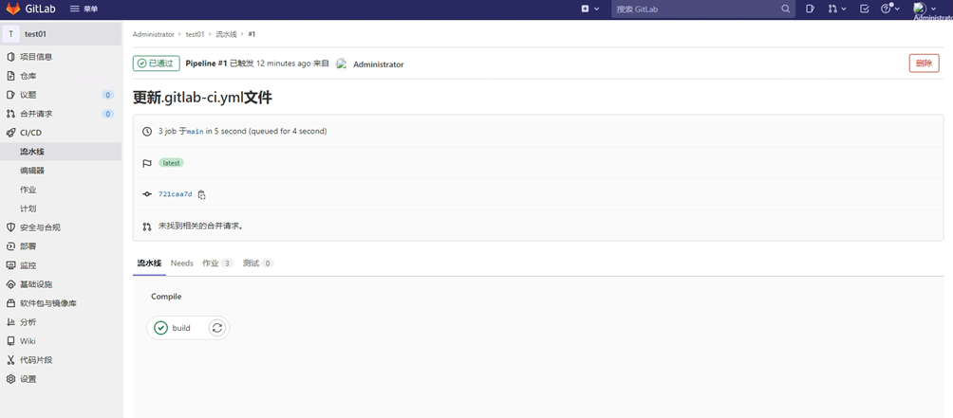Click the GitLab fox logo
The width and height of the screenshot is (953, 418).
(13, 9)
